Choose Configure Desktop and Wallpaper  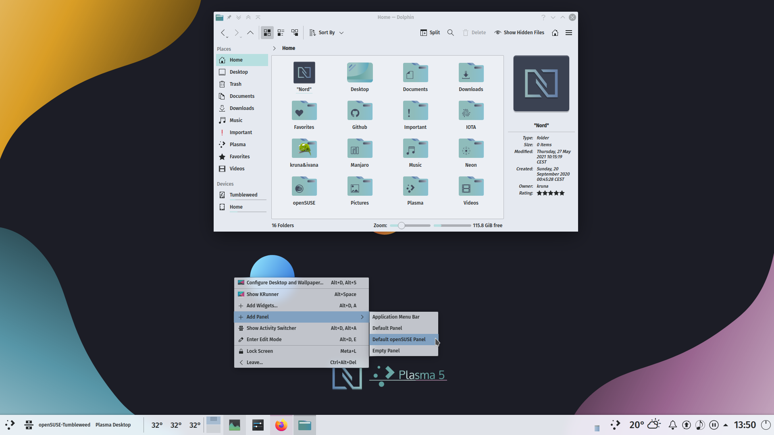click(302, 283)
